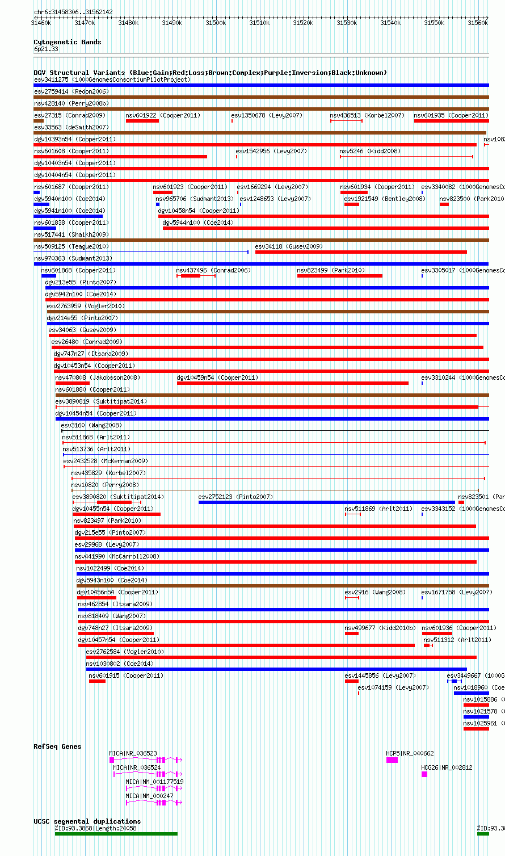The height and width of the screenshot is (856, 505).
Task: Click the nsv470808 (Jakobsson2008) red bar
Action: coord(73,383)
